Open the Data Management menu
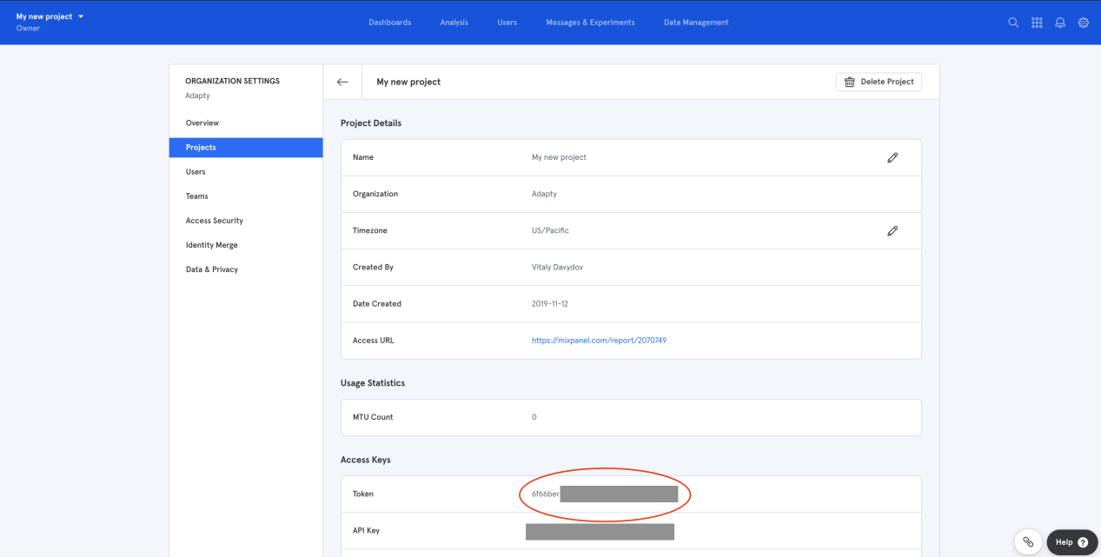The image size is (1101, 557). click(x=696, y=23)
